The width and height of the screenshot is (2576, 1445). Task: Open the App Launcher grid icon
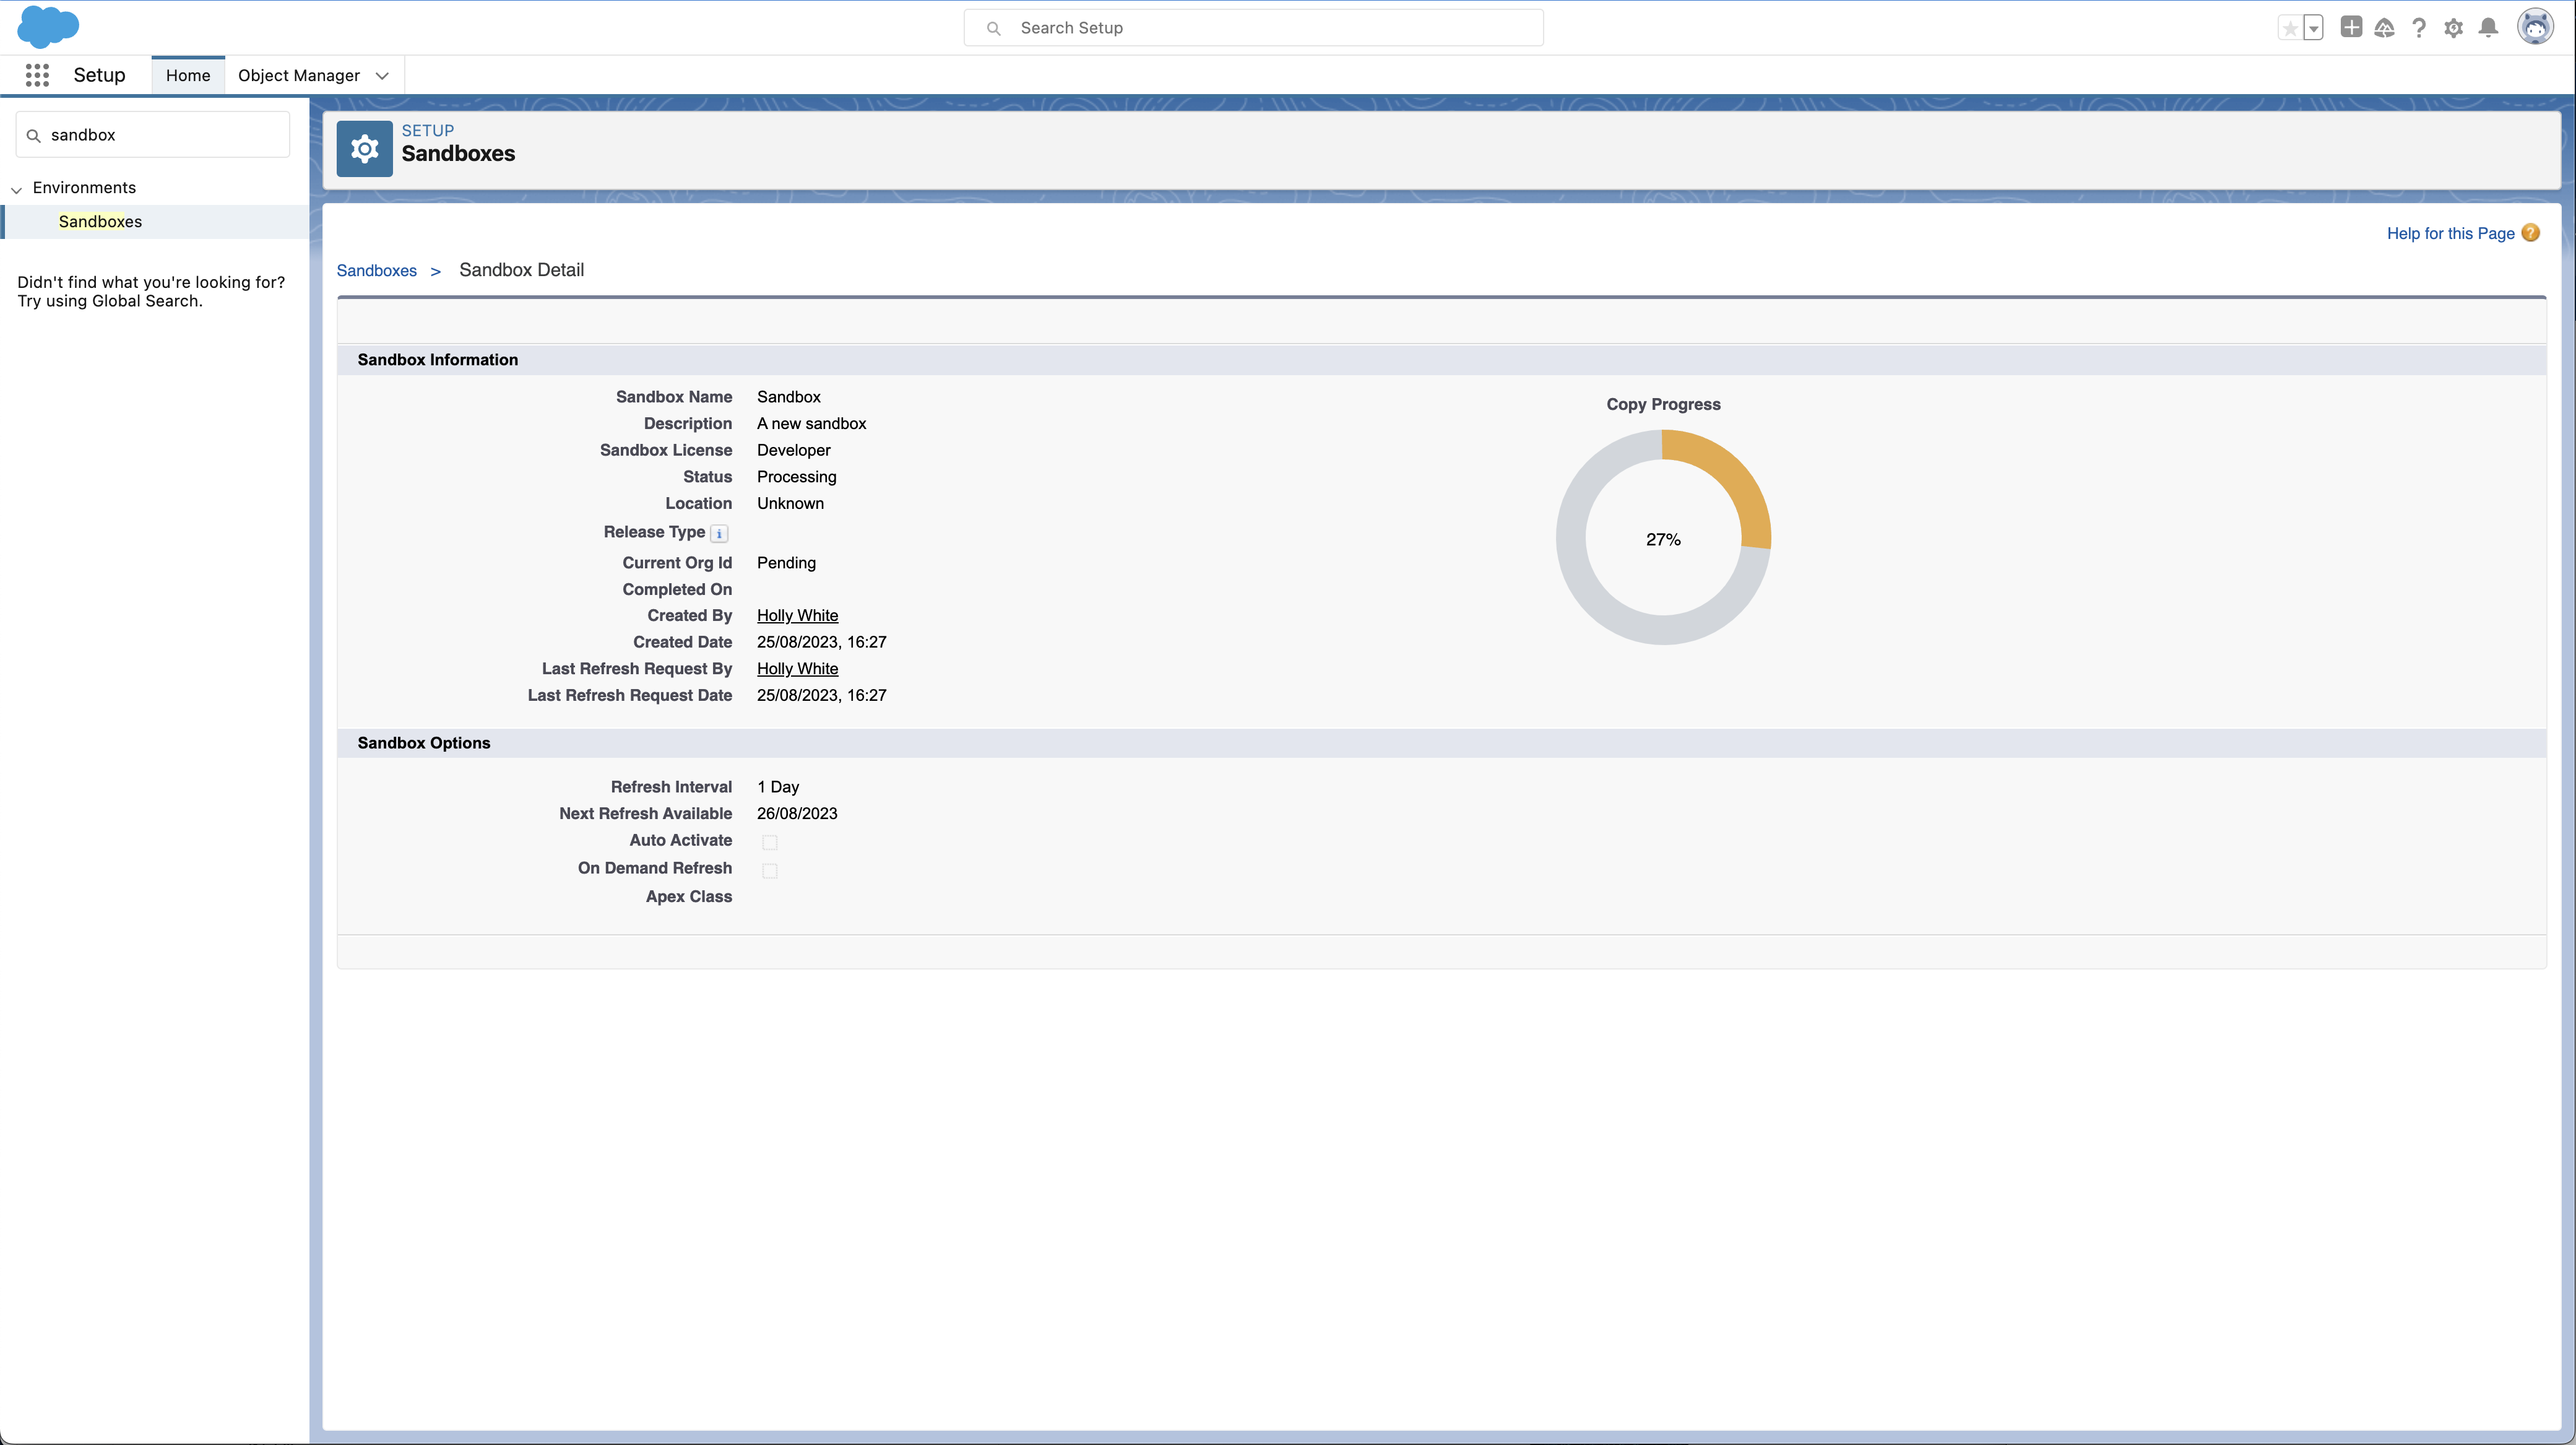coord(37,75)
